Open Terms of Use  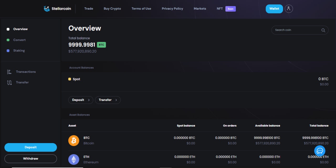point(141,9)
